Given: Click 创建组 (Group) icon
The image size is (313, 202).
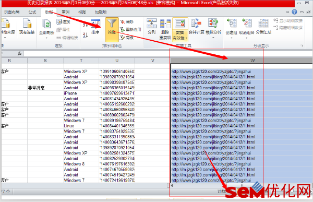Looking at the screenshot, I should [x=231, y=23].
